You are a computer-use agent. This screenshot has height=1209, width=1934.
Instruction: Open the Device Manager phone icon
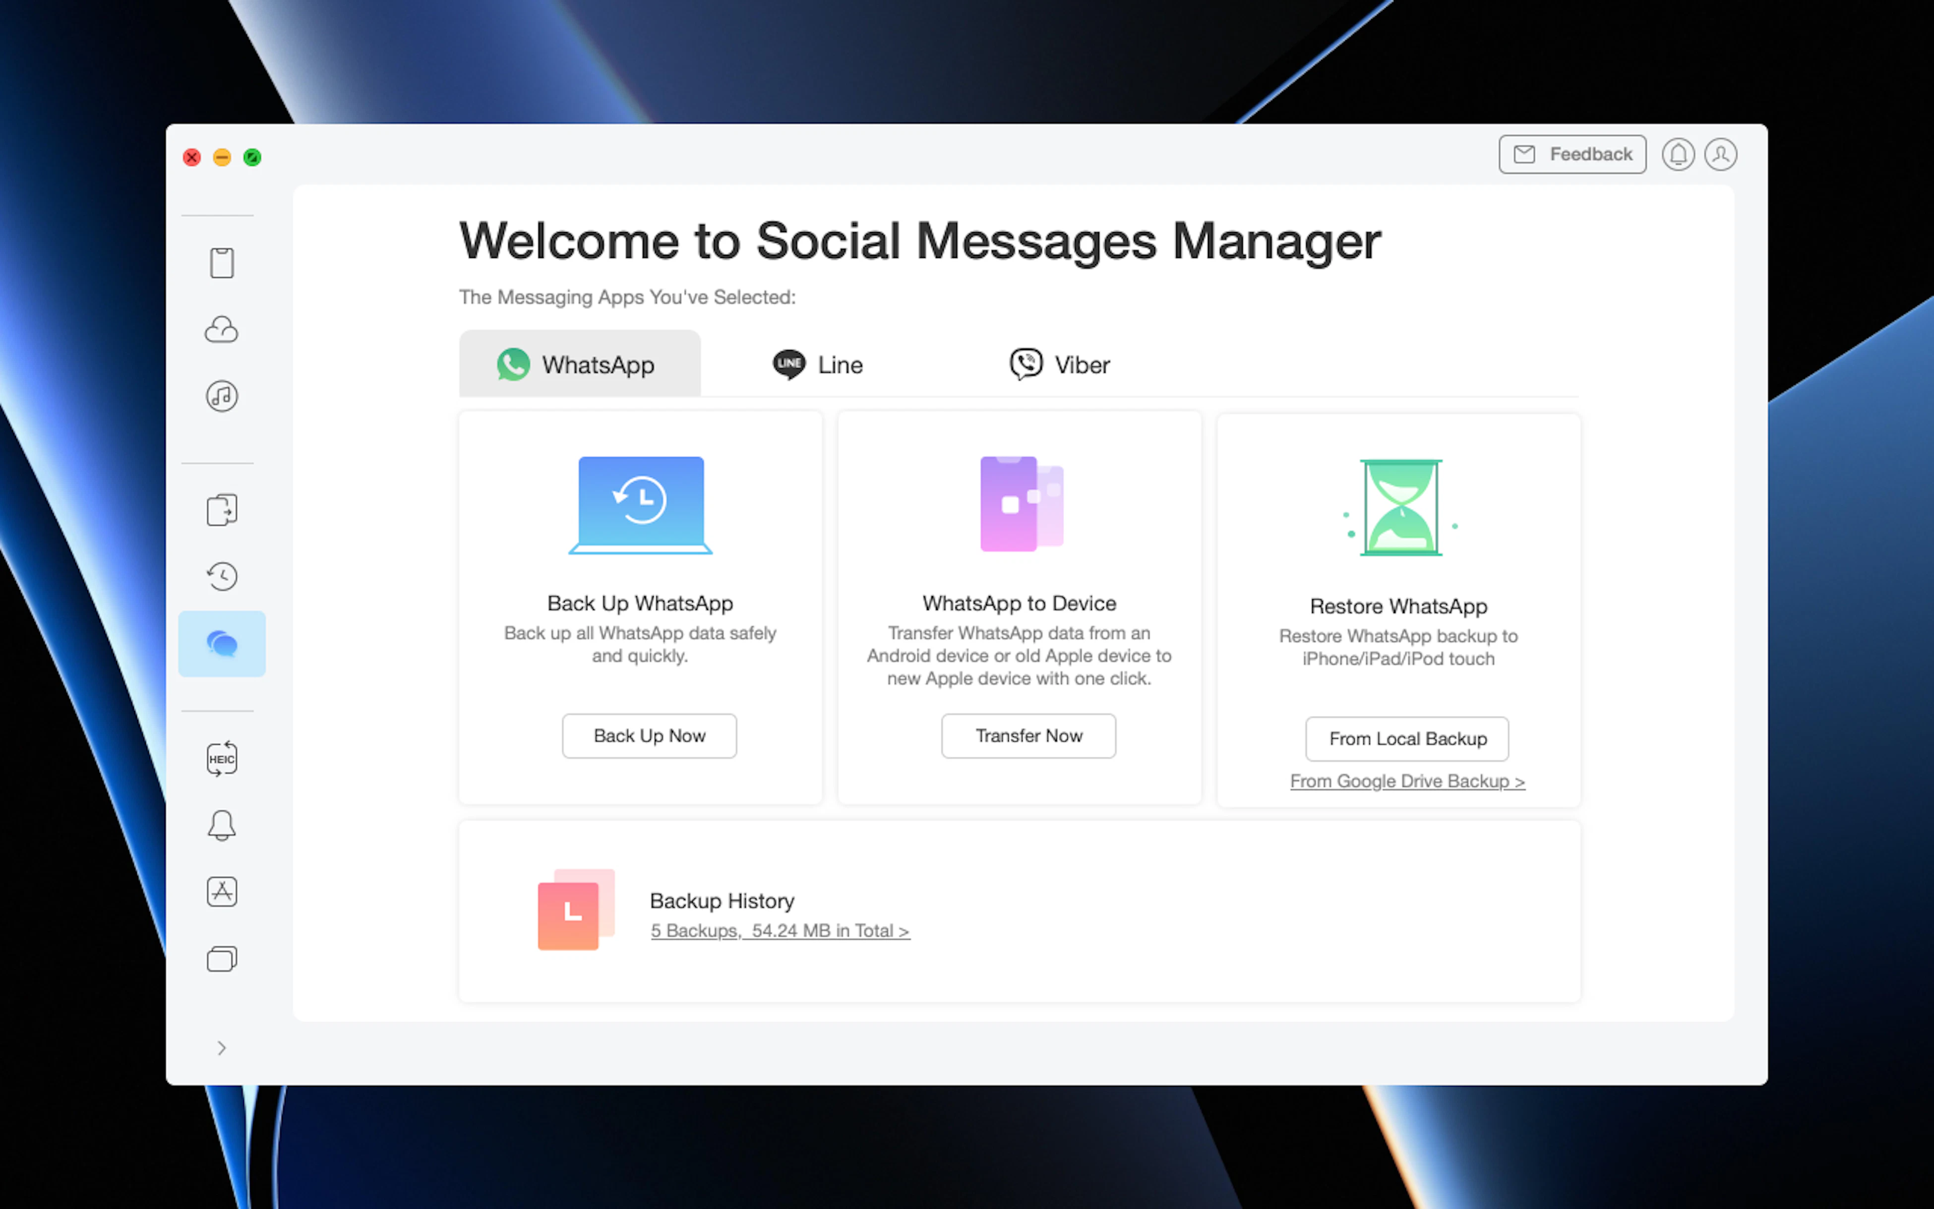pyautogui.click(x=222, y=262)
